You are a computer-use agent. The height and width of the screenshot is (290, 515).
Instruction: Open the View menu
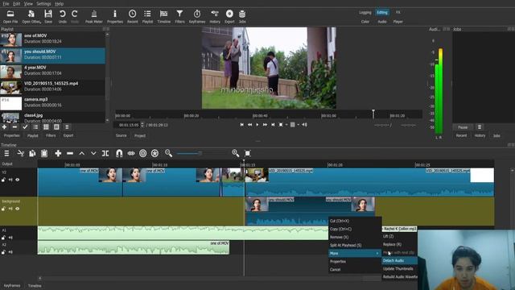pyautogui.click(x=28, y=3)
